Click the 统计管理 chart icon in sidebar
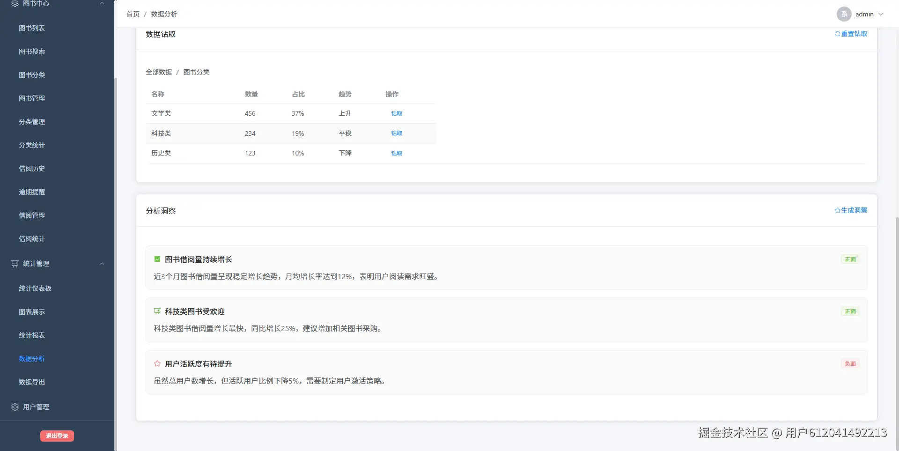899x451 pixels. (x=14, y=263)
